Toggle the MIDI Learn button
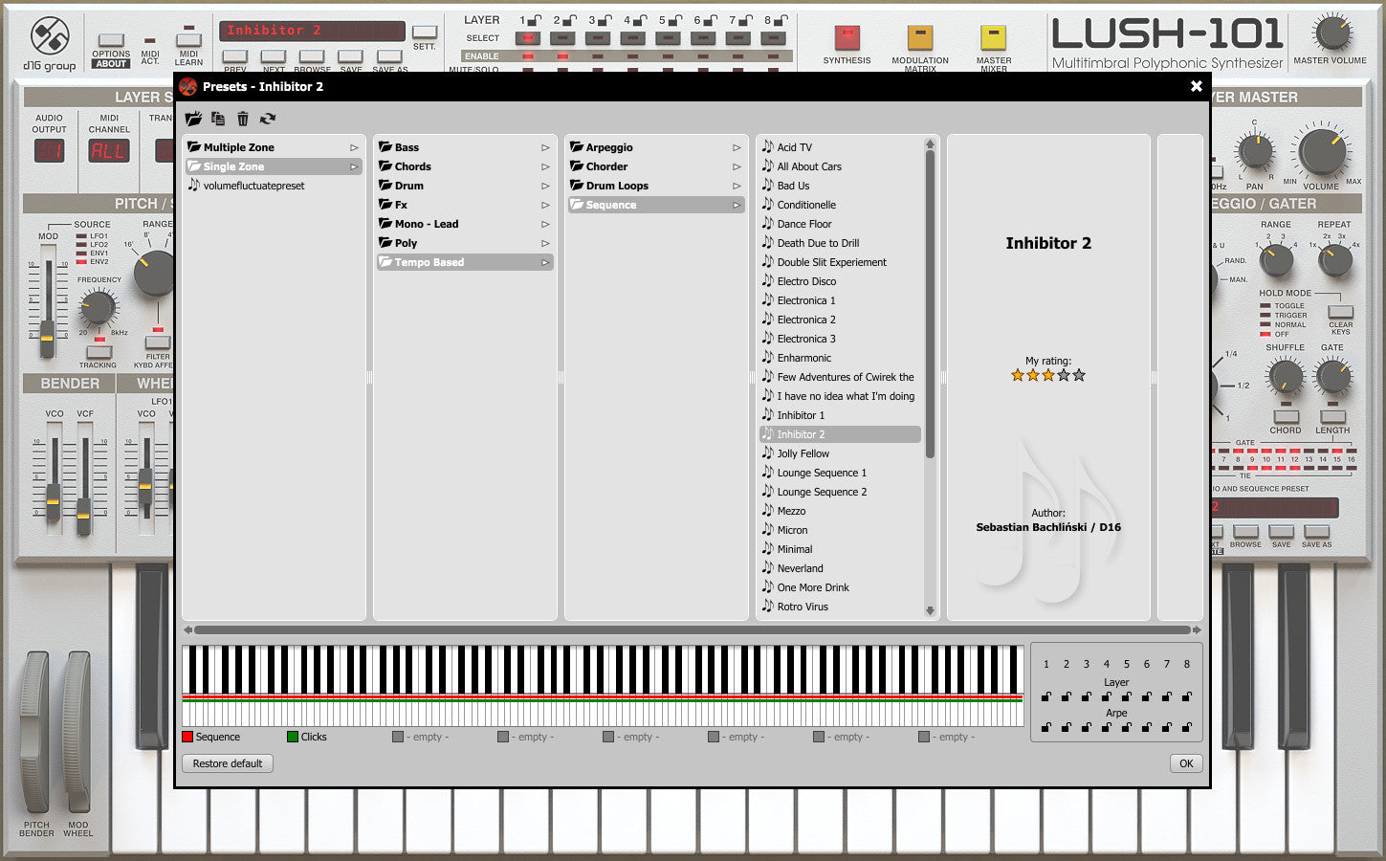Screen dimensions: 1386x861 pyautogui.click(x=188, y=40)
